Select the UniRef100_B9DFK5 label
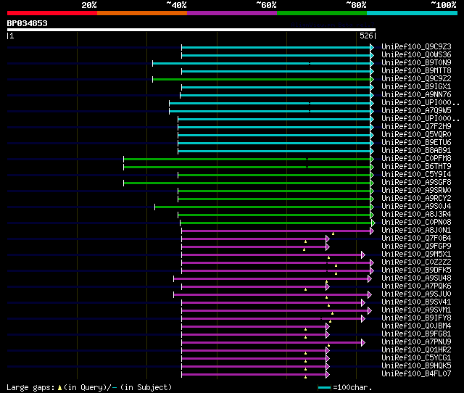Viewport: 464px width, 393px height. 416,270
